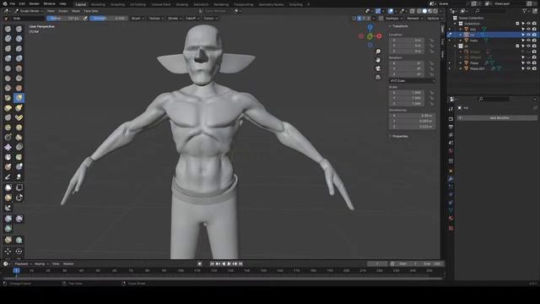Switch to rendered viewport shading
This screenshot has width=540, height=304.
click(435, 11)
